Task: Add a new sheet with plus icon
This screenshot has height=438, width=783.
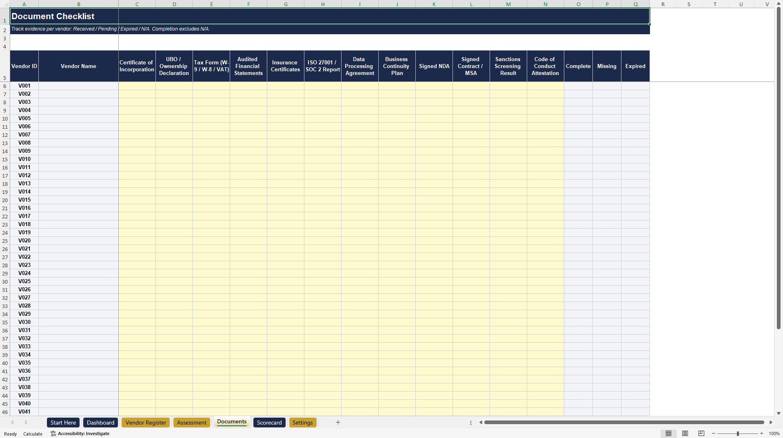Action: (338, 423)
